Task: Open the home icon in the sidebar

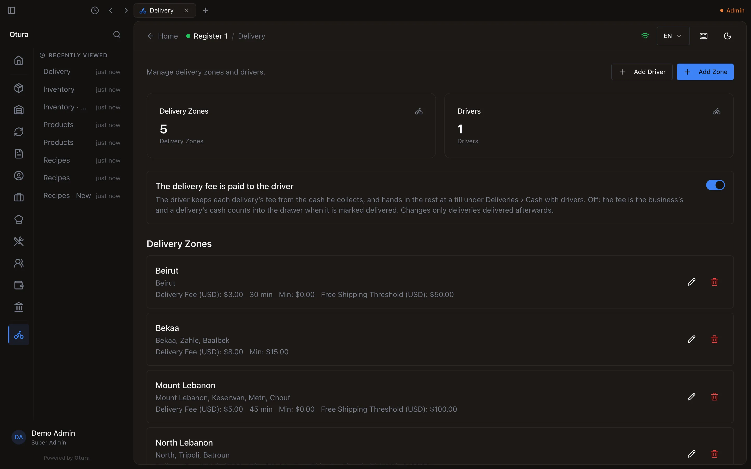Action: pyautogui.click(x=19, y=60)
